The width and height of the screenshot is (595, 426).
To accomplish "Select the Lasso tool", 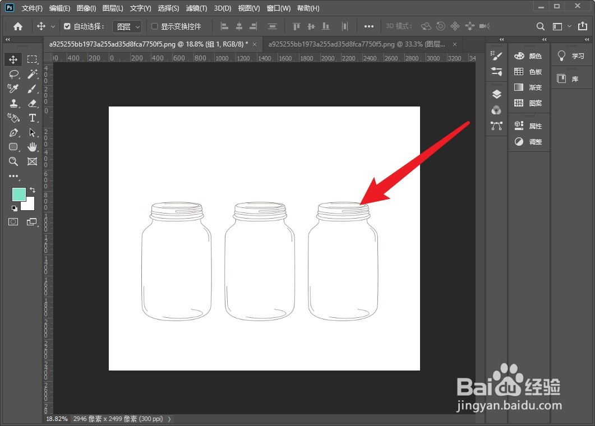I will tap(13, 74).
